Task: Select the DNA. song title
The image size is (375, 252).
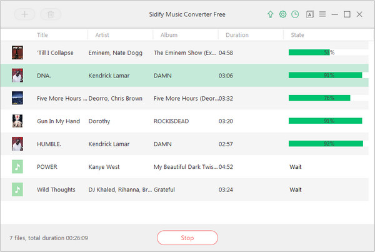Action: point(44,76)
